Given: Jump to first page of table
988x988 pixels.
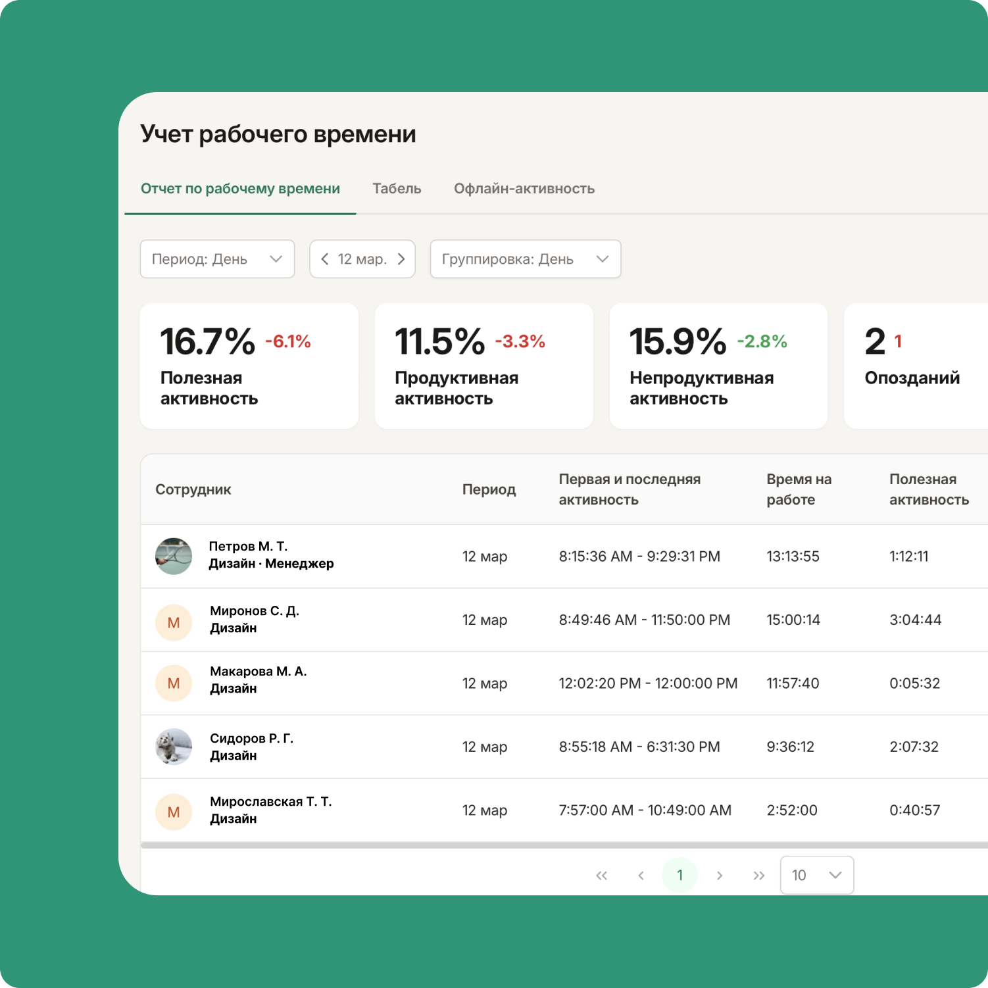Looking at the screenshot, I should (x=601, y=876).
